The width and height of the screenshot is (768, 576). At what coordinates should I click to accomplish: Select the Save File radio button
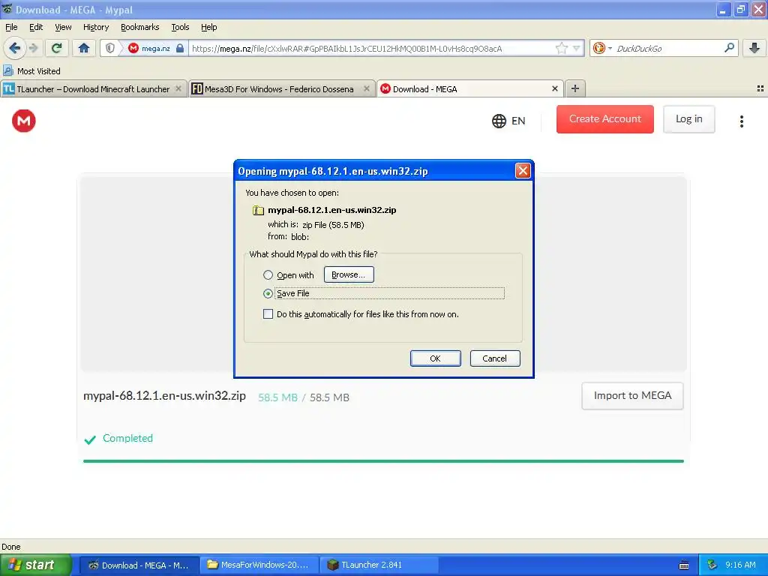point(268,293)
